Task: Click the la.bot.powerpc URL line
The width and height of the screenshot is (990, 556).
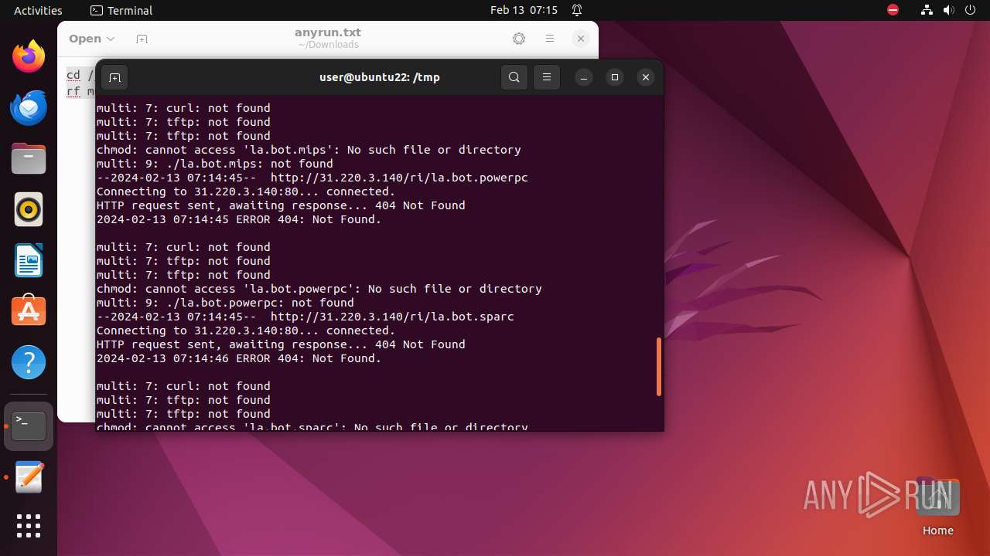Action: (312, 178)
